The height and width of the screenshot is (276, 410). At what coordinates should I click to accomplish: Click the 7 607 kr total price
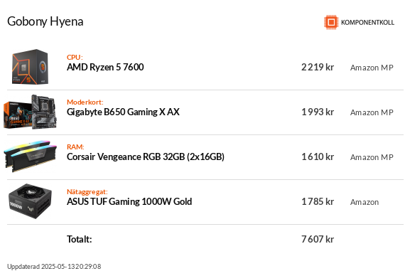click(x=318, y=239)
